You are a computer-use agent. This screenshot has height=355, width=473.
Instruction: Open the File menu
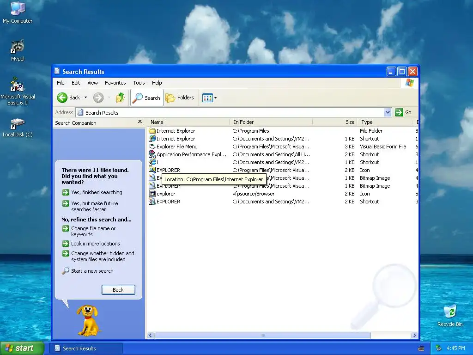pyautogui.click(x=61, y=83)
